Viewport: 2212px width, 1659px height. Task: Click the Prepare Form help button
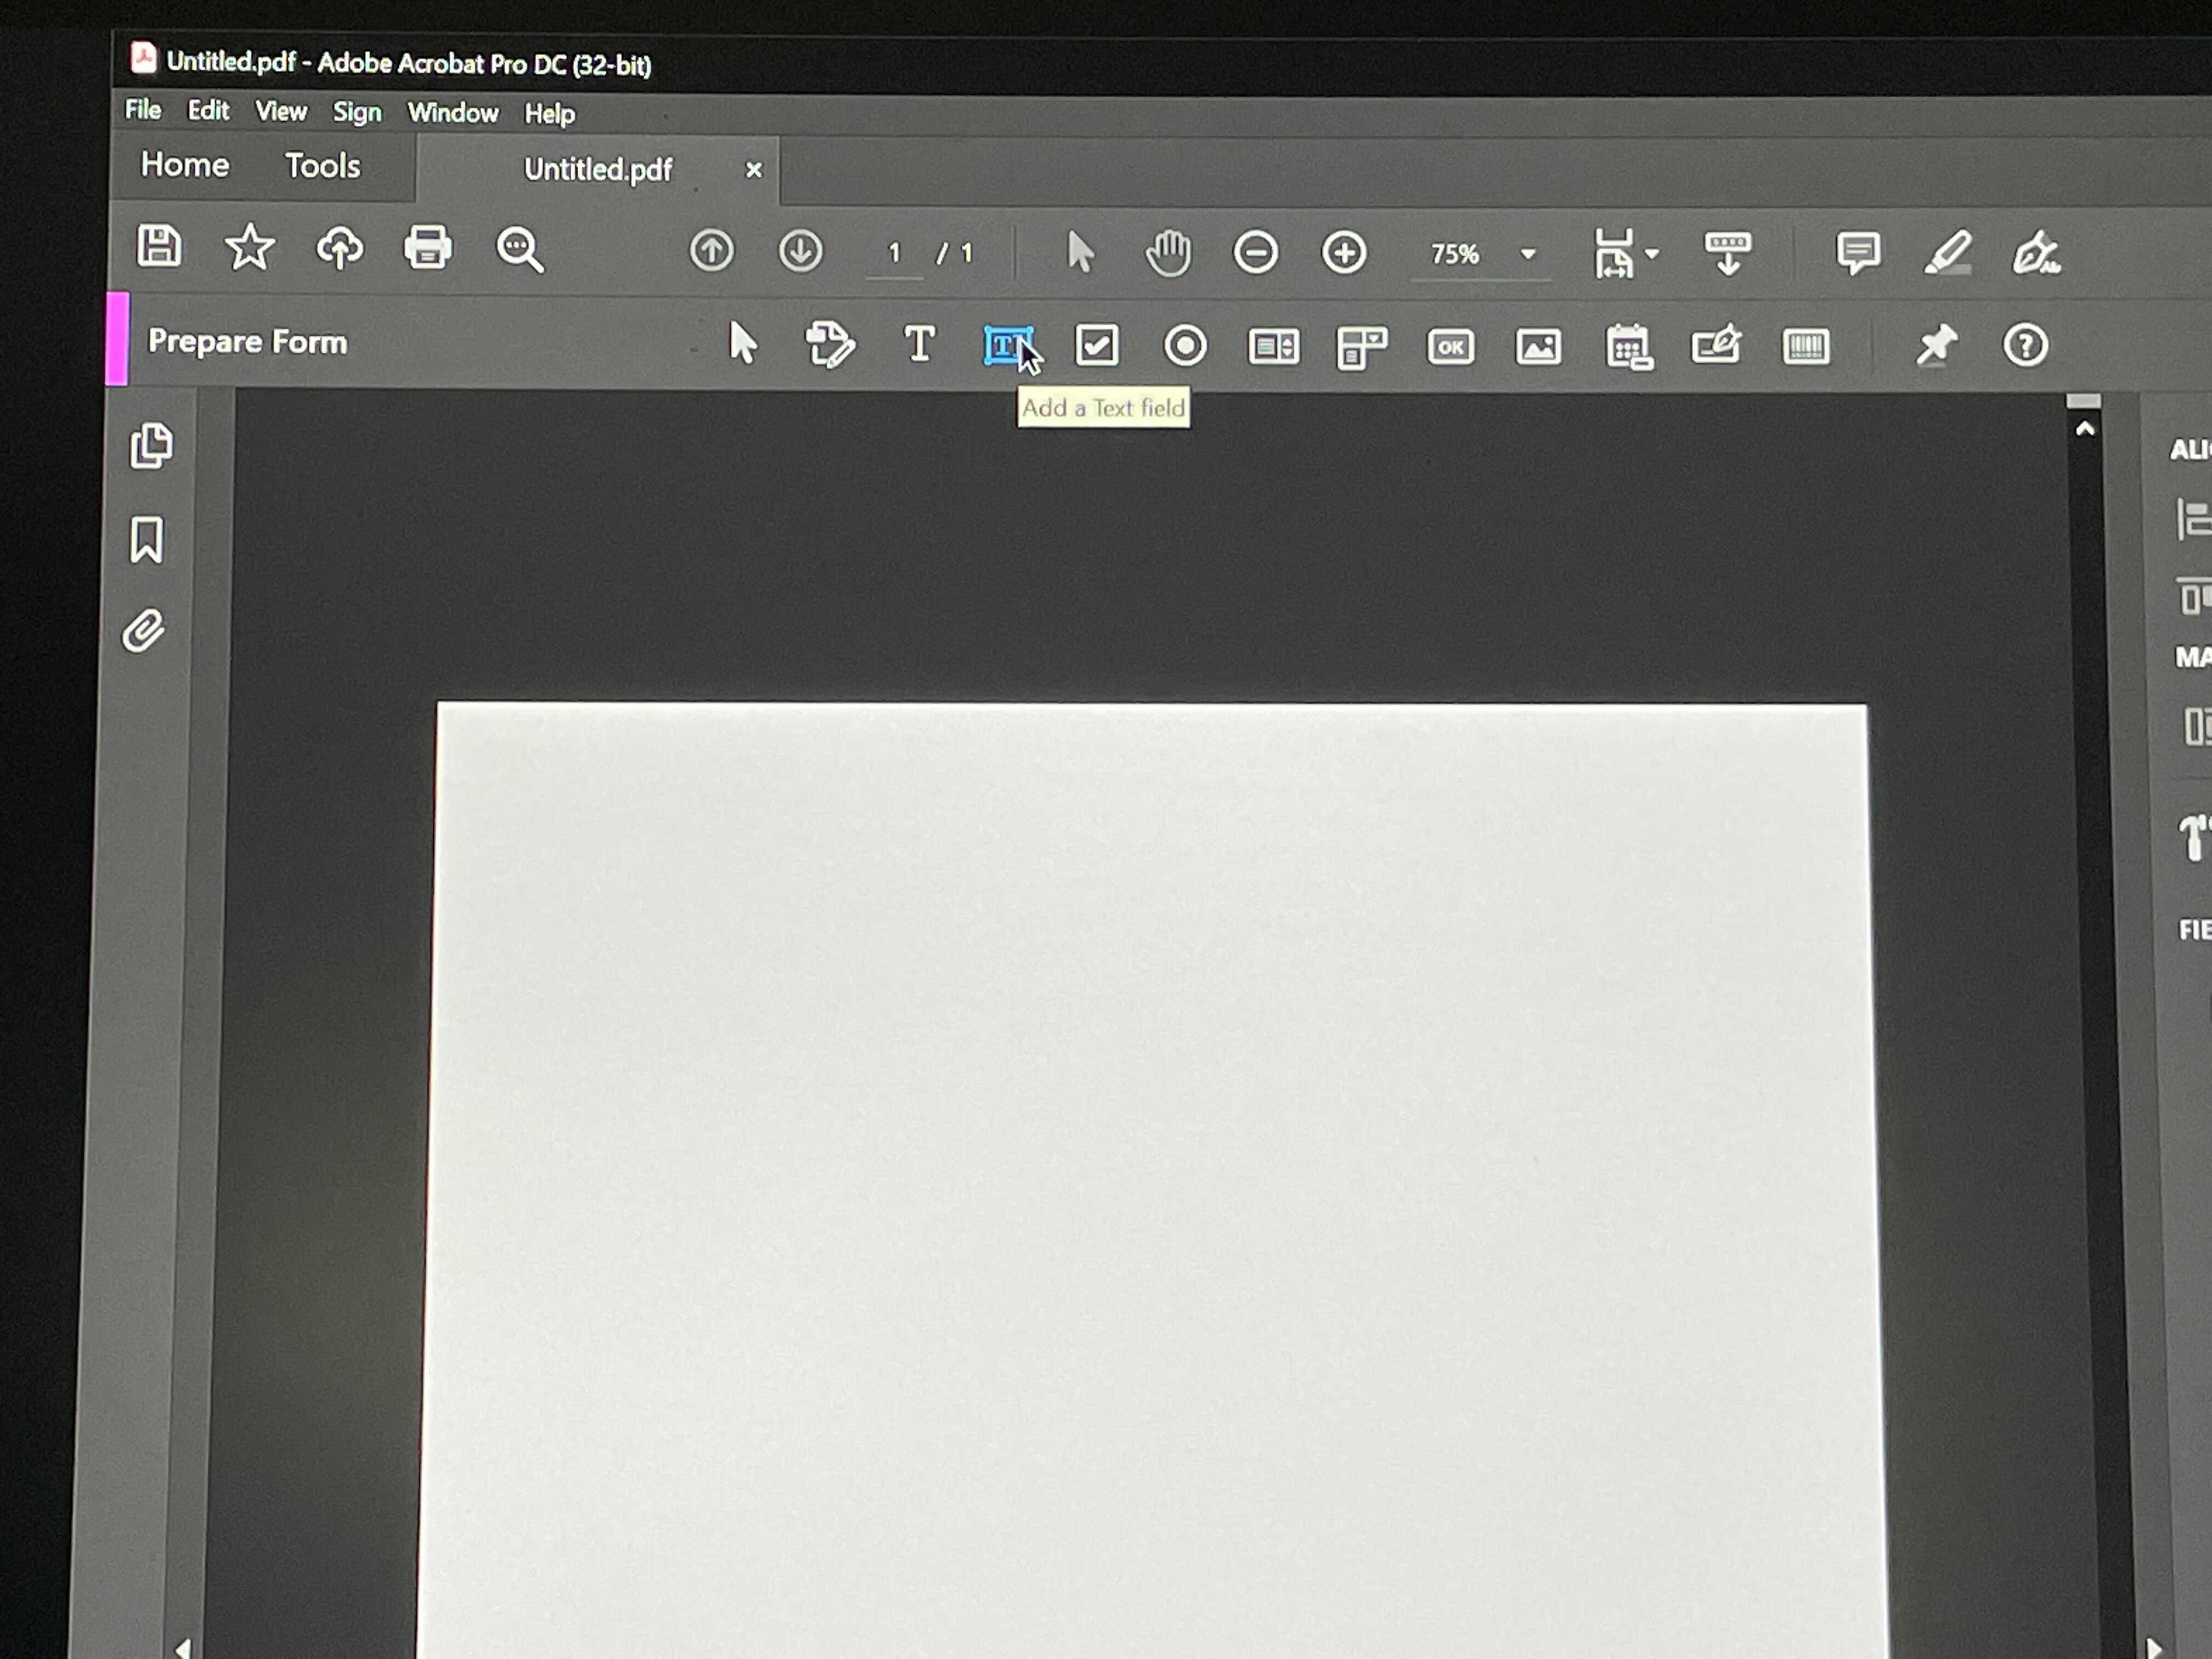point(2025,346)
